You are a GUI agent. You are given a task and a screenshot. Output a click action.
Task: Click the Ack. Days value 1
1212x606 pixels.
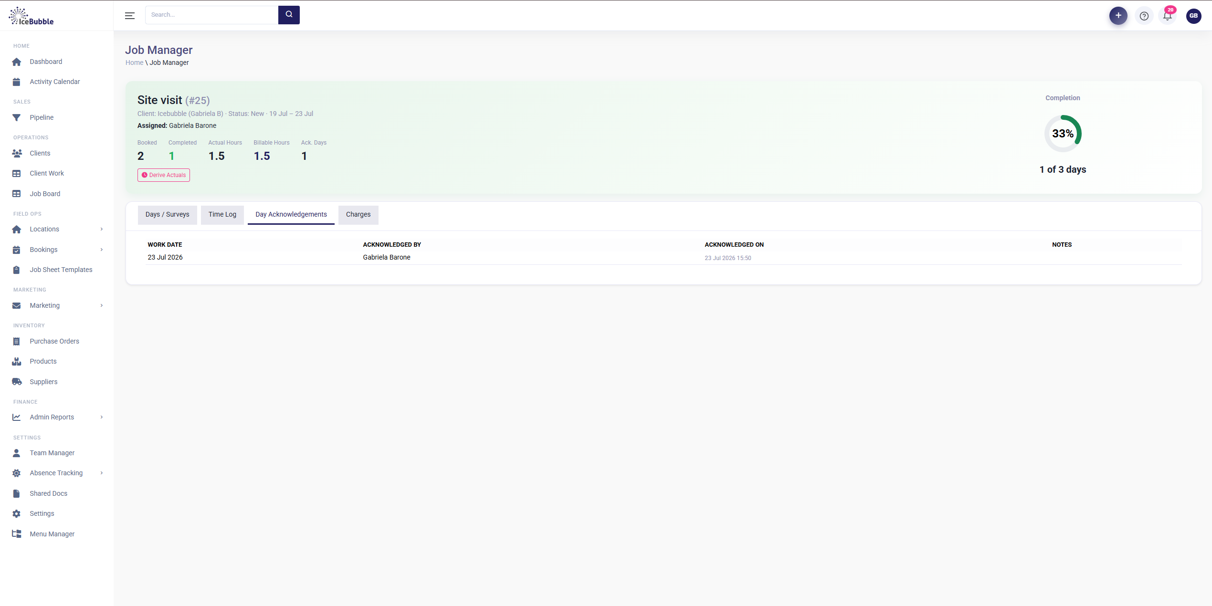(304, 156)
